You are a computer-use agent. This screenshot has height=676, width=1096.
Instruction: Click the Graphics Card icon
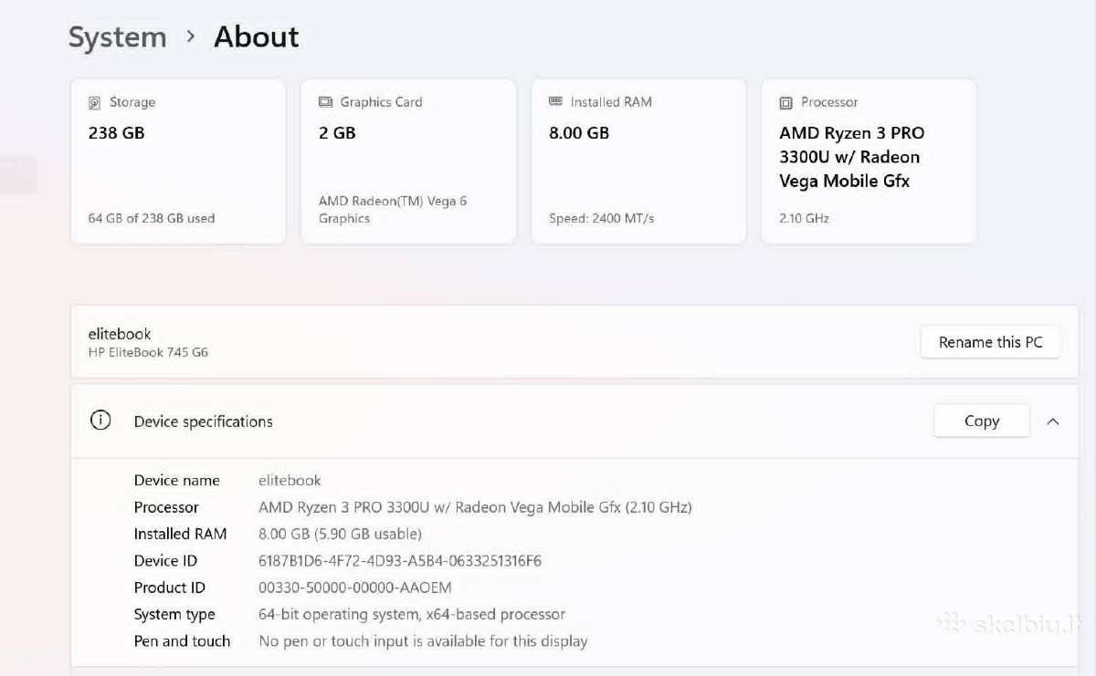pyautogui.click(x=325, y=102)
